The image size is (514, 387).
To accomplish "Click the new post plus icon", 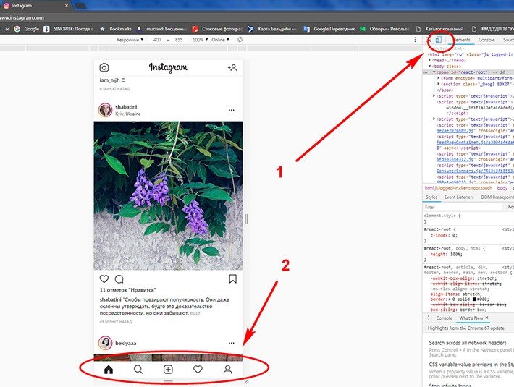I will click(x=168, y=370).
